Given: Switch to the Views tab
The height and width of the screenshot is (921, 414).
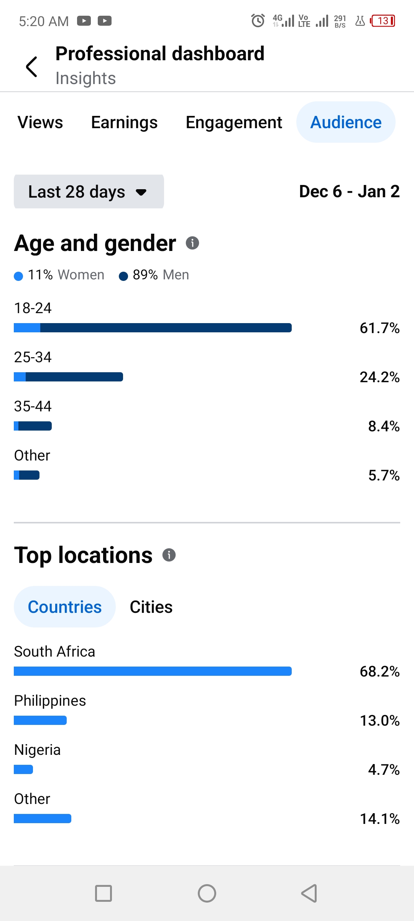Looking at the screenshot, I should [x=40, y=122].
